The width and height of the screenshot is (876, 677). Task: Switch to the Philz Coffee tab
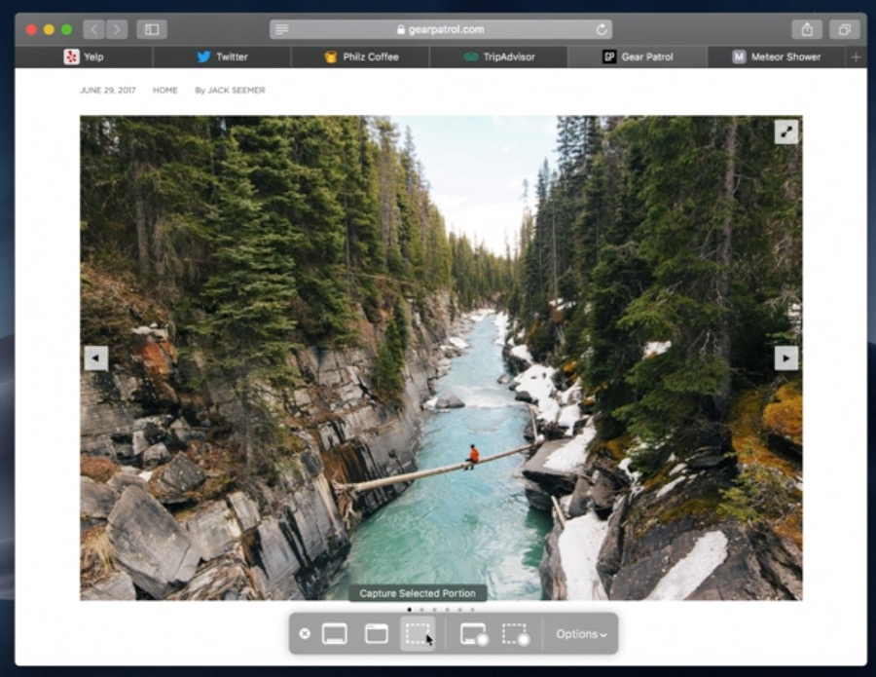click(361, 56)
